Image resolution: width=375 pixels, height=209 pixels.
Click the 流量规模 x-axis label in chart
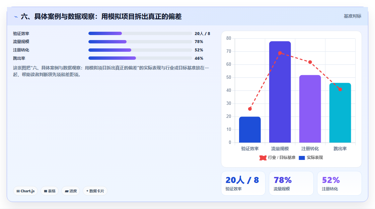pos(280,149)
